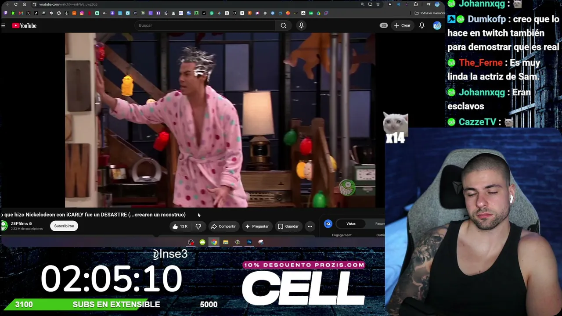Select the Vistas tab
Image resolution: width=562 pixels, height=316 pixels.
[x=351, y=224]
